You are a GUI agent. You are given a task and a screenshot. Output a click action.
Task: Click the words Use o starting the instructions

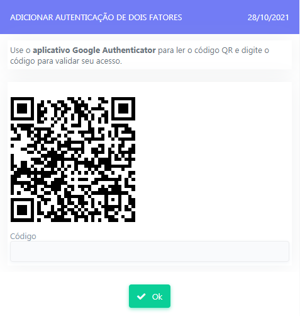[x=20, y=50]
